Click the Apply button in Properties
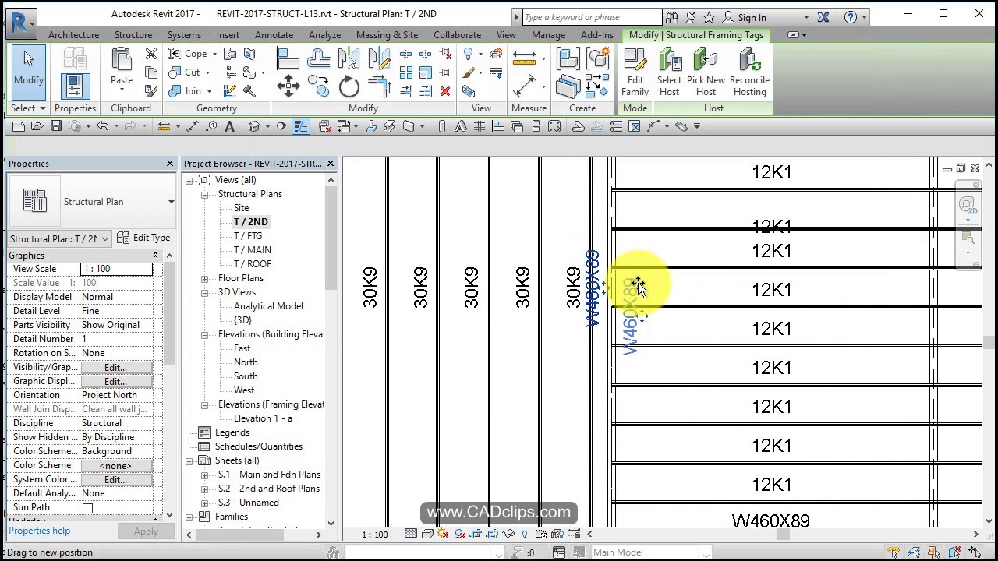Viewport: 998px width, 561px height. coord(145,531)
